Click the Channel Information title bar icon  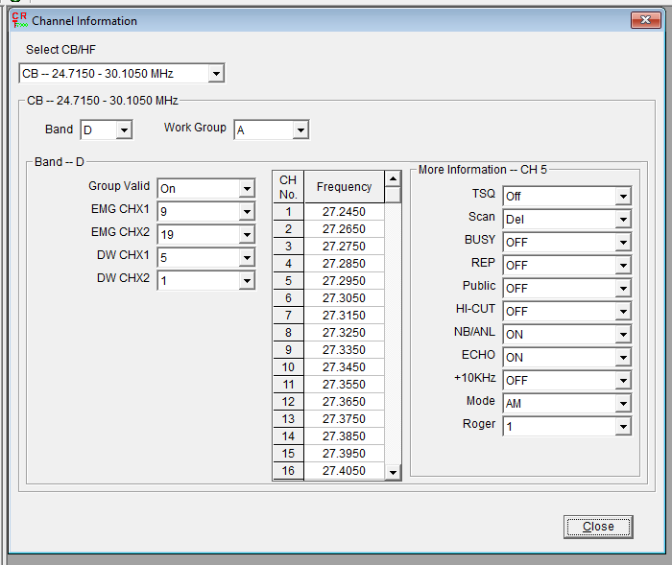[20, 20]
